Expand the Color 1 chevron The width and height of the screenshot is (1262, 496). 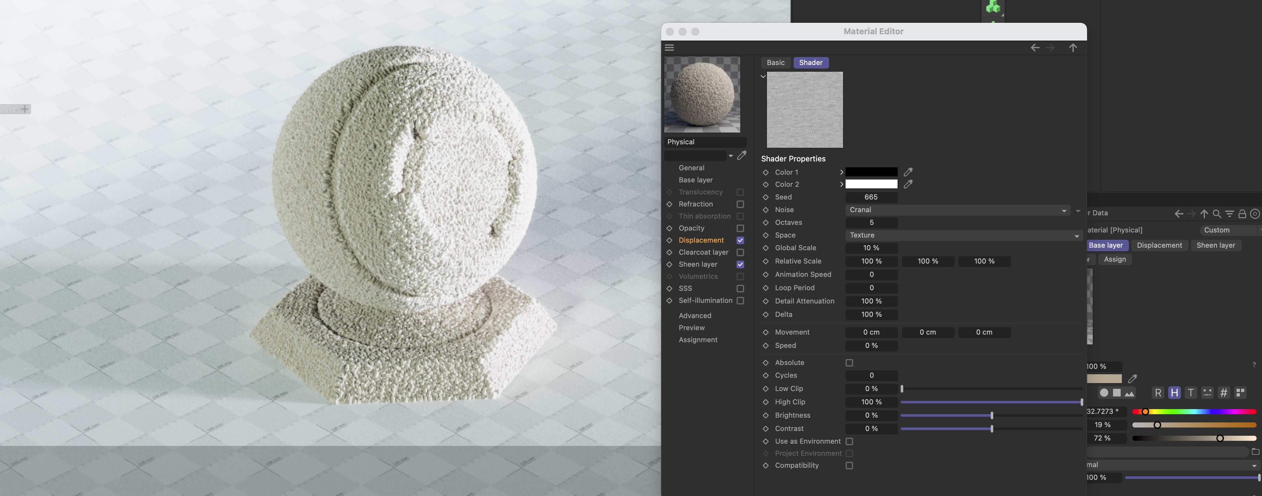(841, 172)
